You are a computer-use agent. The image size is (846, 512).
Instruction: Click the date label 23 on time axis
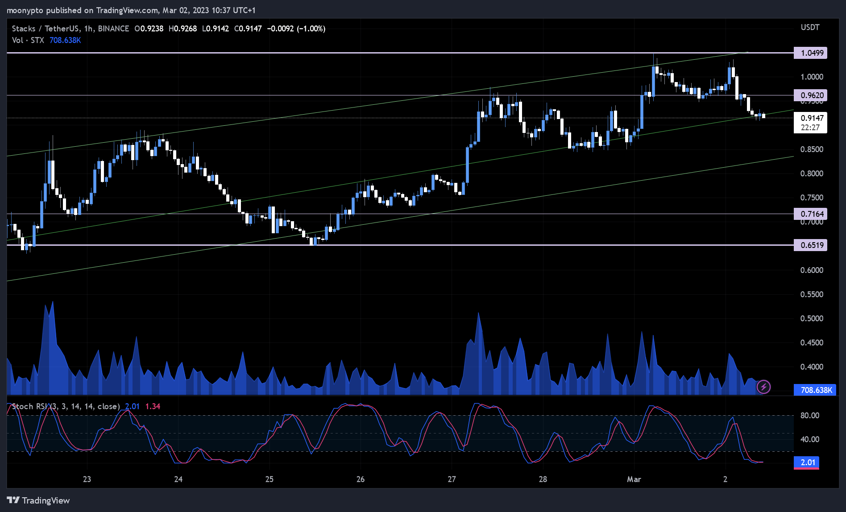(x=87, y=479)
